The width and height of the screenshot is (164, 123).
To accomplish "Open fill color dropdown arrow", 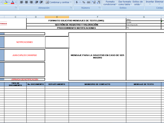I will (9, 2).
